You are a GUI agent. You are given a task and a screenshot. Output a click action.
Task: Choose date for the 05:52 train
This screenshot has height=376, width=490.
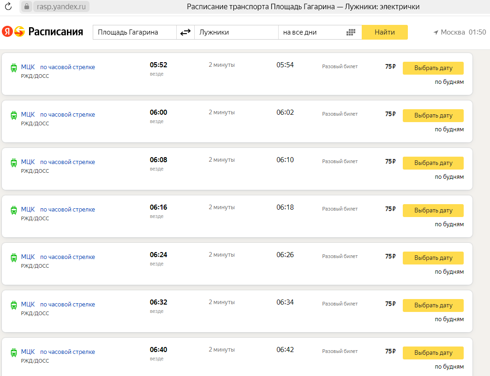coord(433,68)
